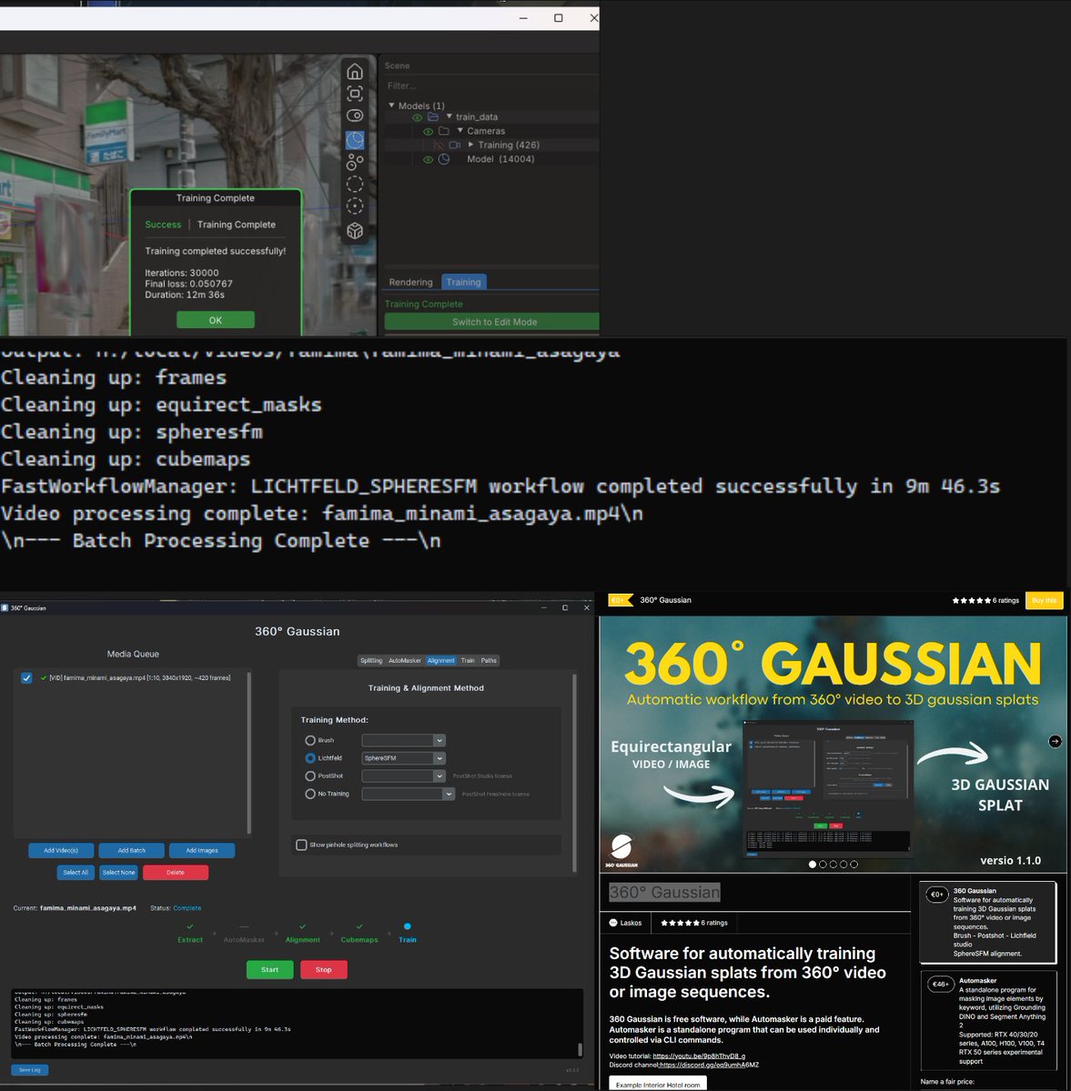Toggle visibility eye for train_data
Image resolution: width=1071 pixels, height=1091 pixels.
tap(418, 117)
